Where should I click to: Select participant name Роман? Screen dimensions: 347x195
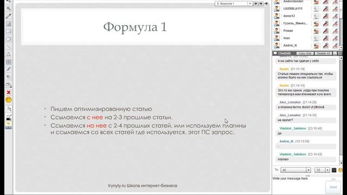288,30
